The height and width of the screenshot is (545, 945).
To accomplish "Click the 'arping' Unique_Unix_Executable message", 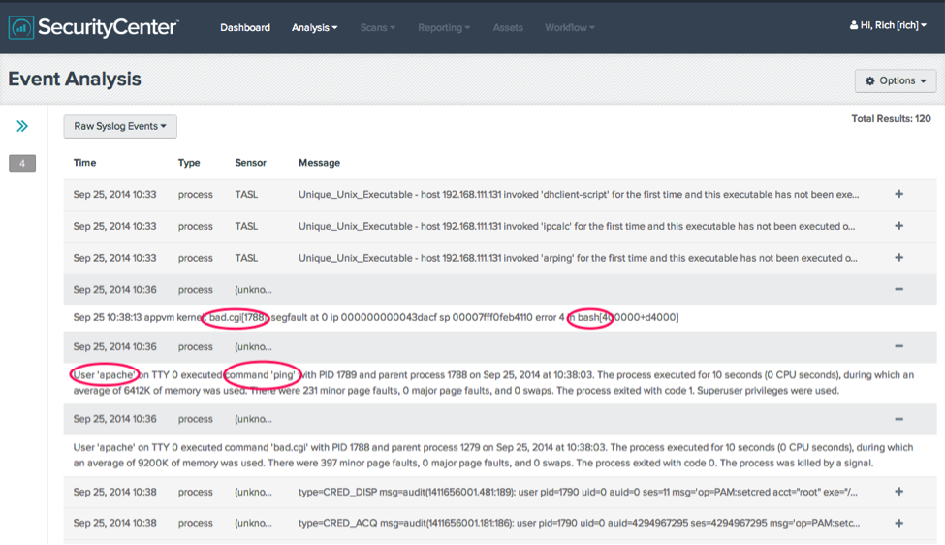I will pyautogui.click(x=578, y=258).
